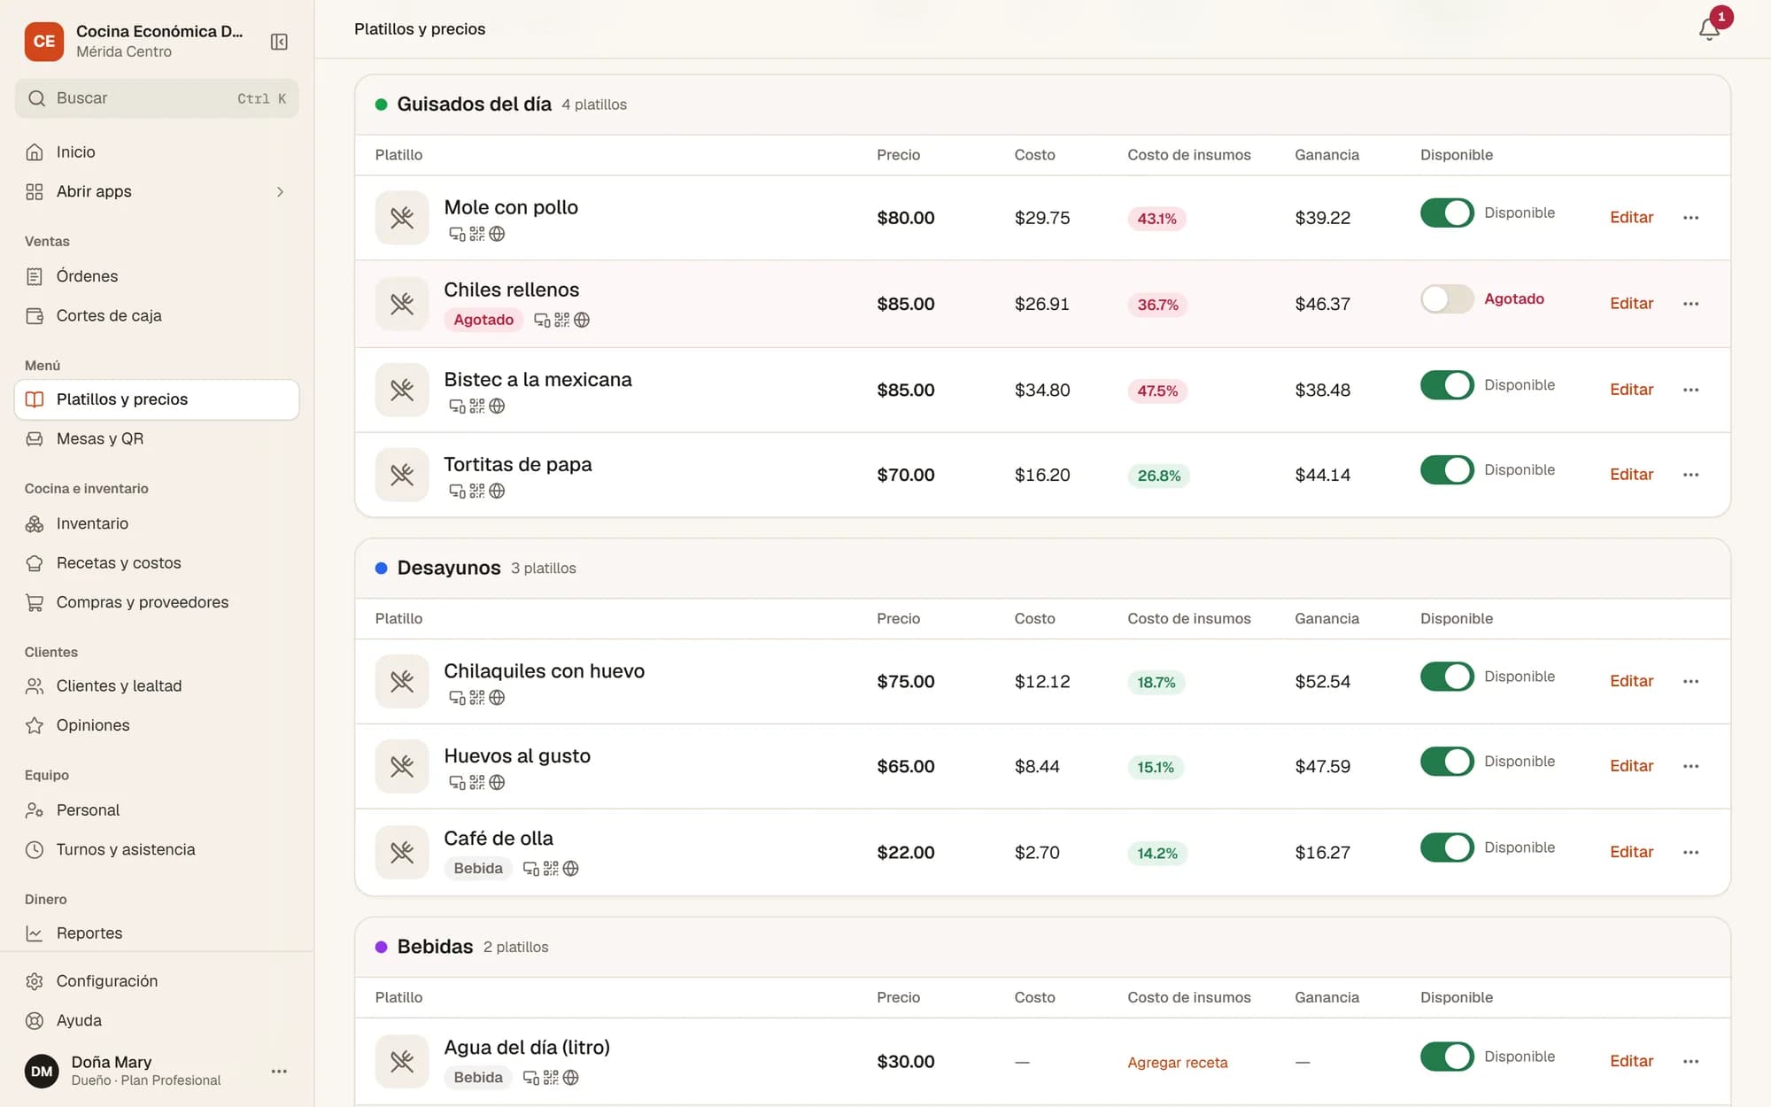Click the CE restaurant logo
The image size is (1771, 1107).
coord(44,42)
